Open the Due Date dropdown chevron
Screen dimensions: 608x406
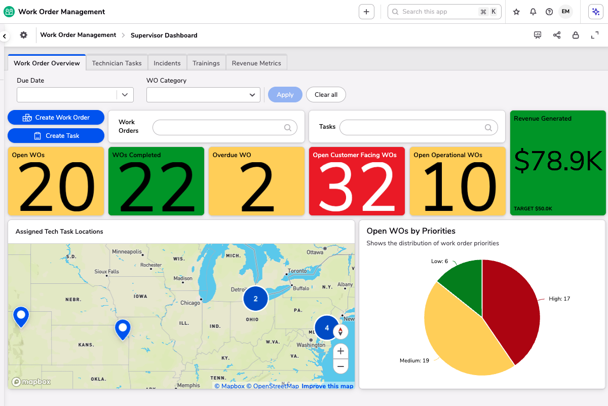pos(125,95)
